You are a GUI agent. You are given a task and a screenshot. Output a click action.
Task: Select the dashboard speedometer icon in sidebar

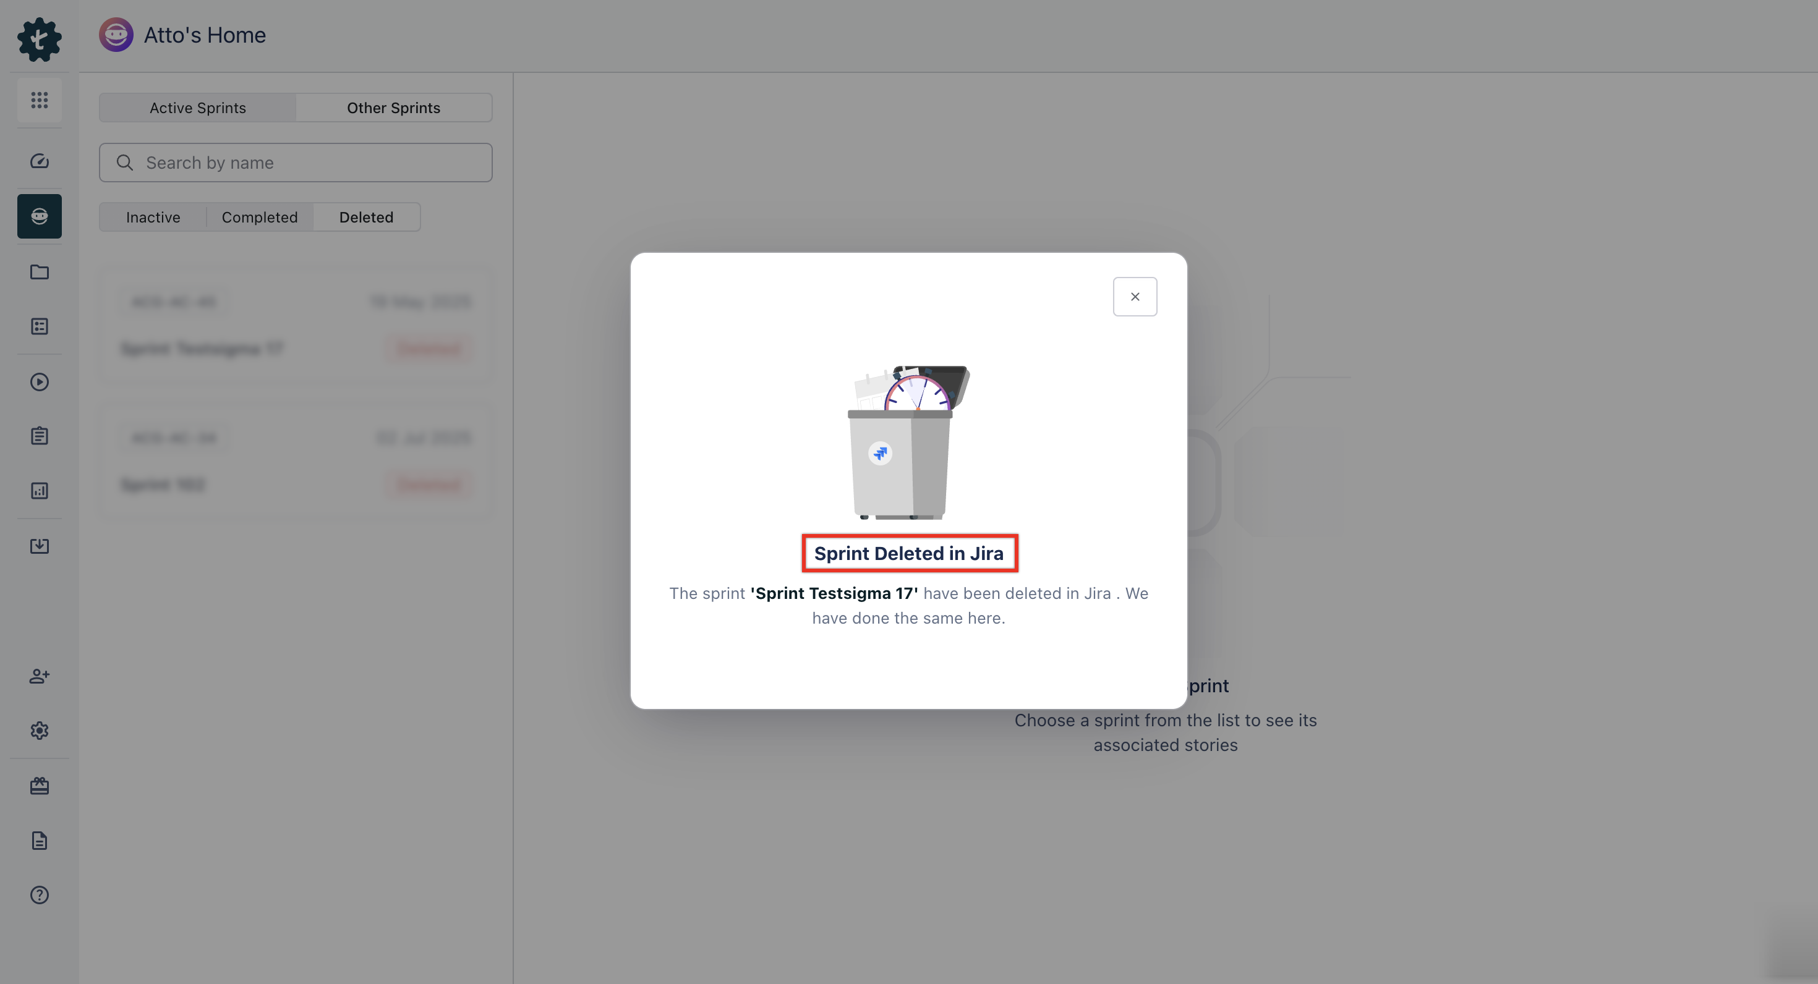(x=39, y=161)
